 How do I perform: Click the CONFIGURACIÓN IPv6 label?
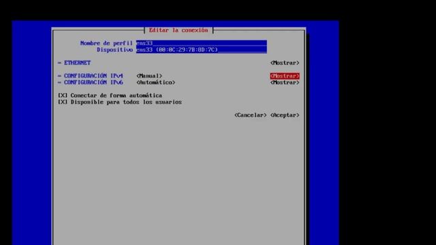[93, 82]
